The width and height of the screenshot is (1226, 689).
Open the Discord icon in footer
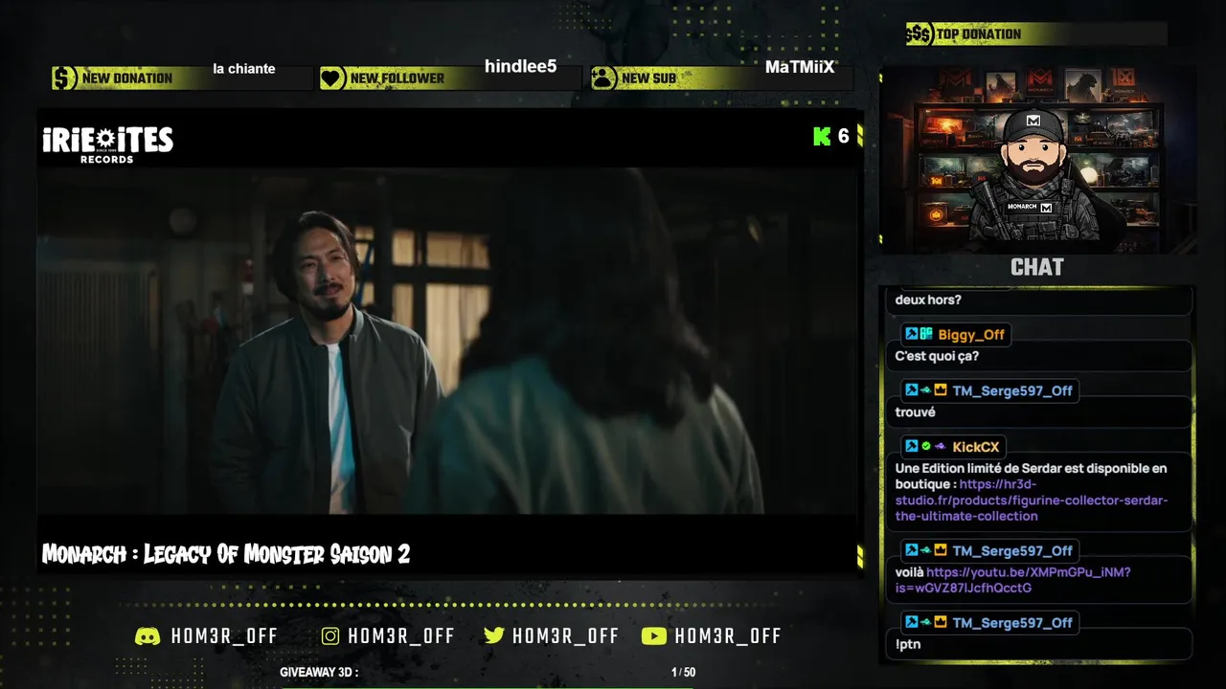click(x=148, y=636)
